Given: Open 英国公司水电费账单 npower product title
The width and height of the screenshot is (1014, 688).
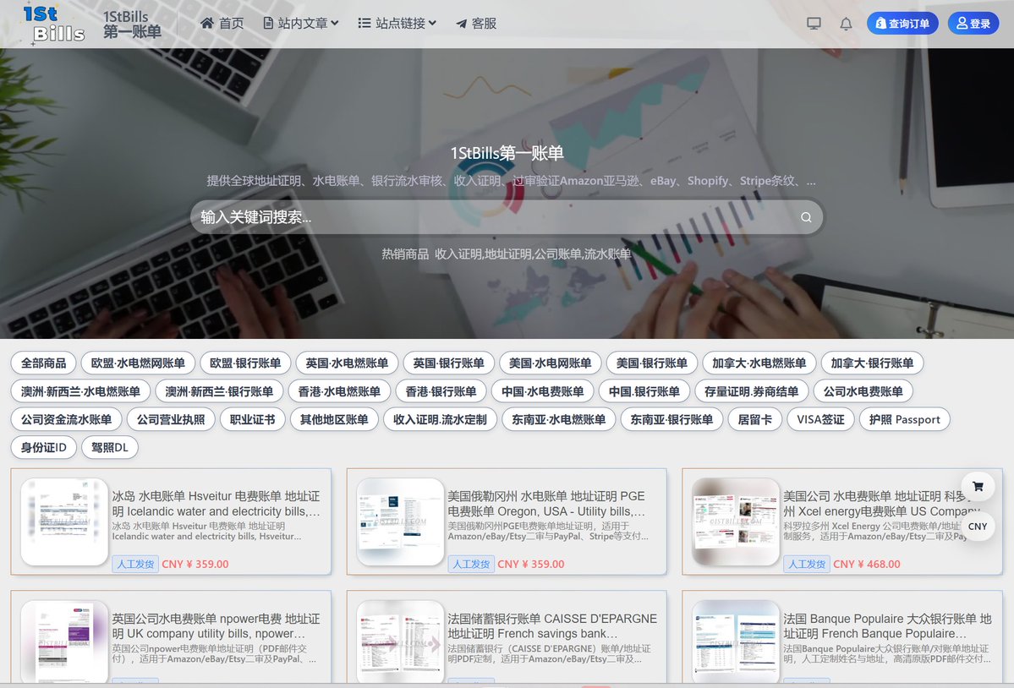Looking at the screenshot, I should pyautogui.click(x=216, y=626).
